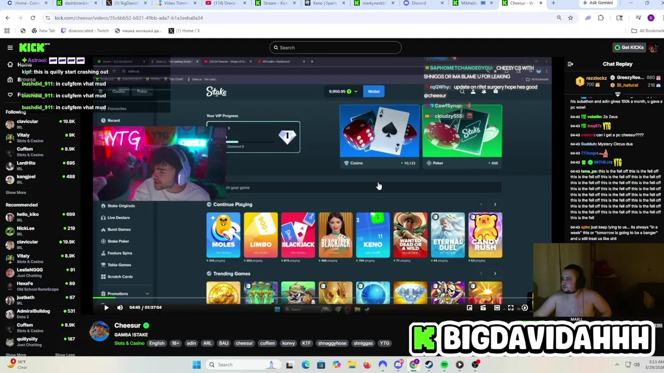Click the Kick logo
Image resolution: width=664 pixels, height=373 pixels.
click(x=34, y=48)
